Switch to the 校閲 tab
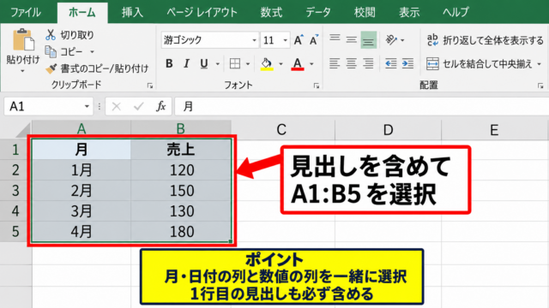The height and width of the screenshot is (308, 549). tap(365, 12)
